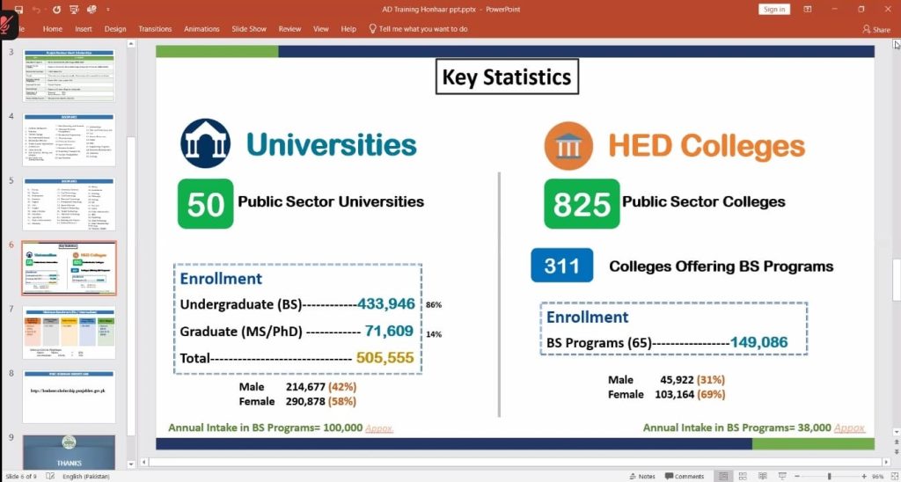This screenshot has height=482, width=901.
Task: Click the 433,946 undergraduate enrollment value
Action: (386, 304)
